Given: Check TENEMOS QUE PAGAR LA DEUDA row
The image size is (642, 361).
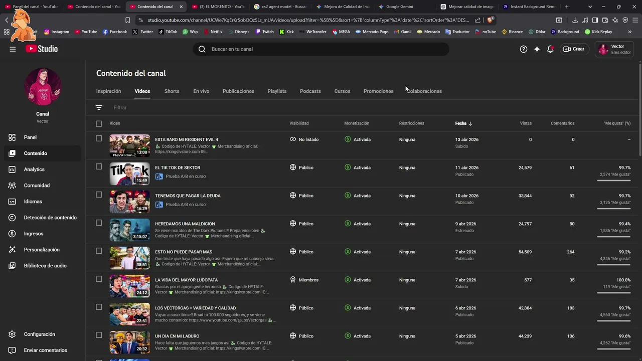Looking at the screenshot, I should click(x=99, y=195).
